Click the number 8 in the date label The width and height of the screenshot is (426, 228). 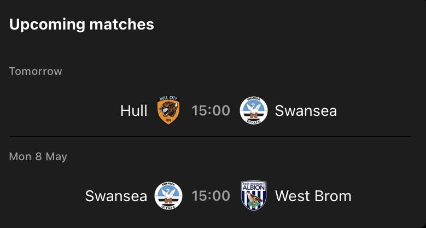(x=39, y=156)
